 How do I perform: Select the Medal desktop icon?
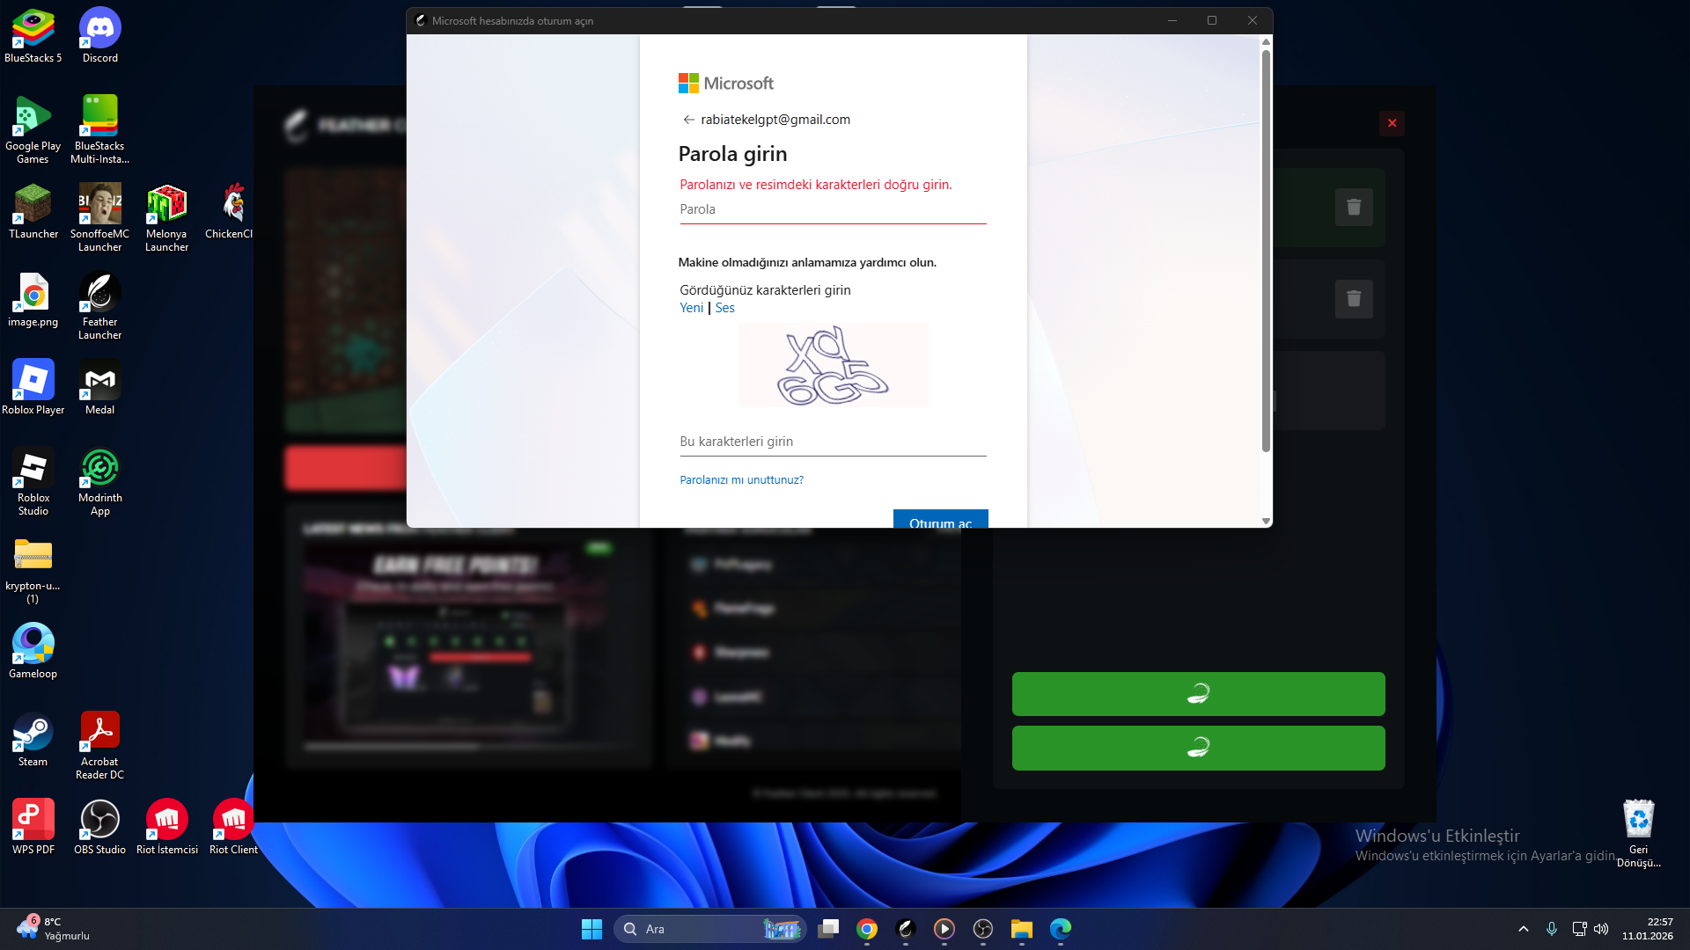[100, 387]
